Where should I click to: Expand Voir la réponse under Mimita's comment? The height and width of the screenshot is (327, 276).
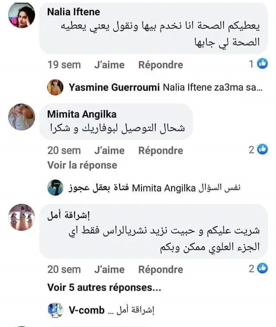(82, 165)
